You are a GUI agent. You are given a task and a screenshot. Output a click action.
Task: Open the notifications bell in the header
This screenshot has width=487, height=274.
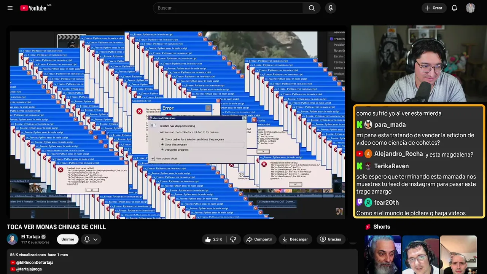(x=454, y=8)
